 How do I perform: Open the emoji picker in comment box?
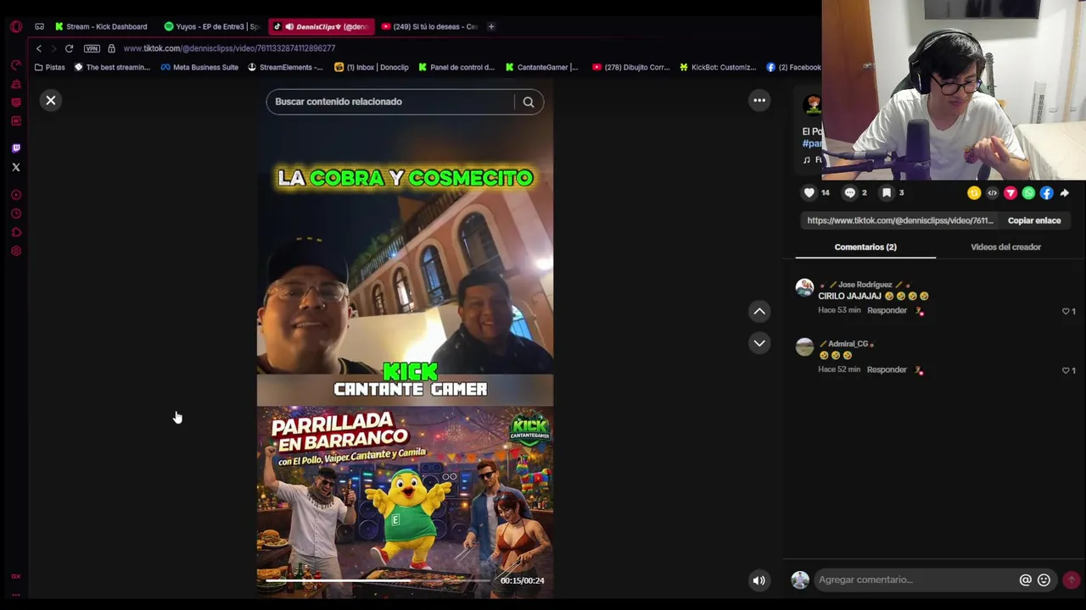pyautogui.click(x=1044, y=579)
